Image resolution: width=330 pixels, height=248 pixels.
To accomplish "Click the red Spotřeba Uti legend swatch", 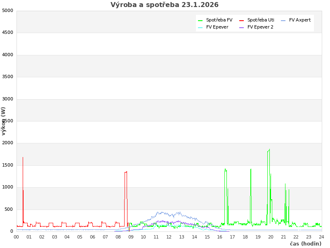I will click(x=241, y=20).
